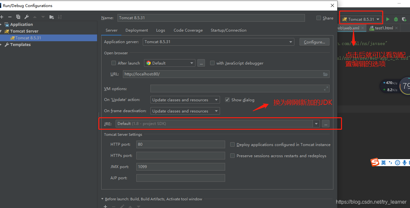
Task: Click the browser selector ellipsis button
Action: (x=201, y=63)
